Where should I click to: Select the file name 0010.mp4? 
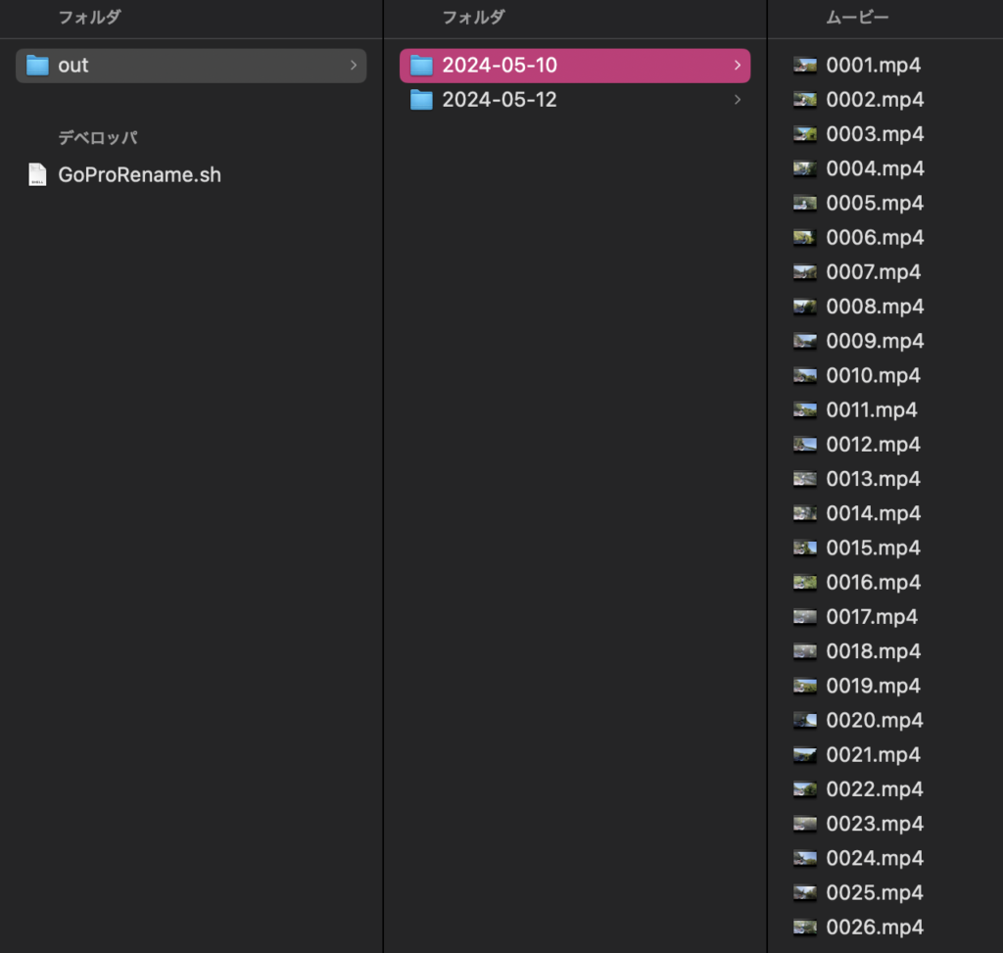point(873,375)
